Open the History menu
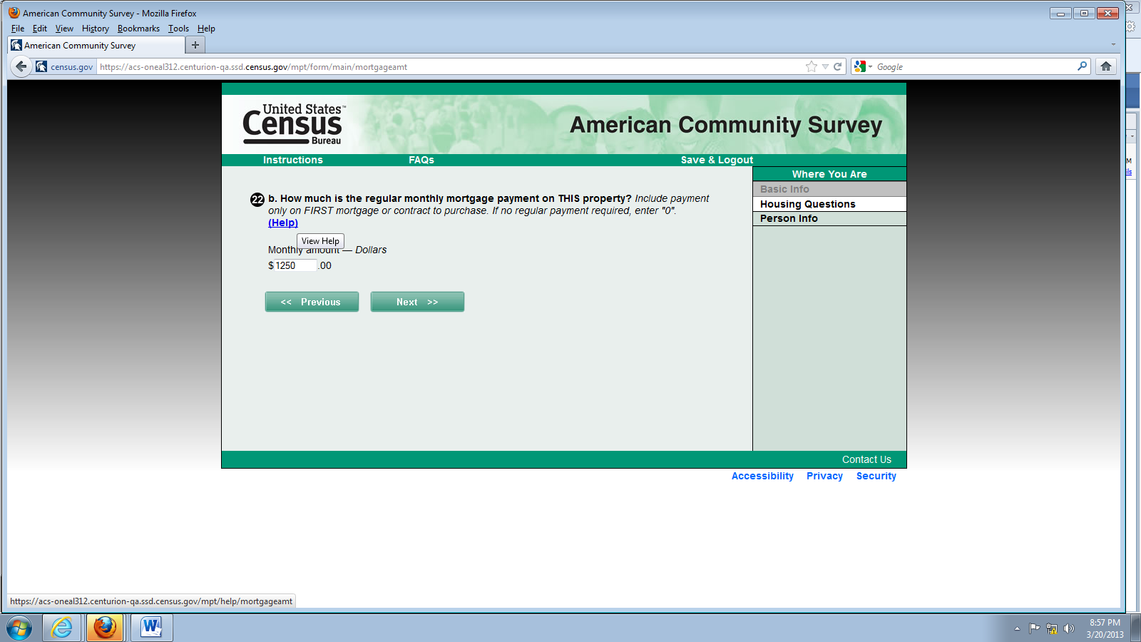 pyautogui.click(x=96, y=29)
